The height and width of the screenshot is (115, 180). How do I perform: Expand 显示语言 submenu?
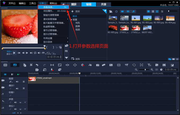click(53, 42)
